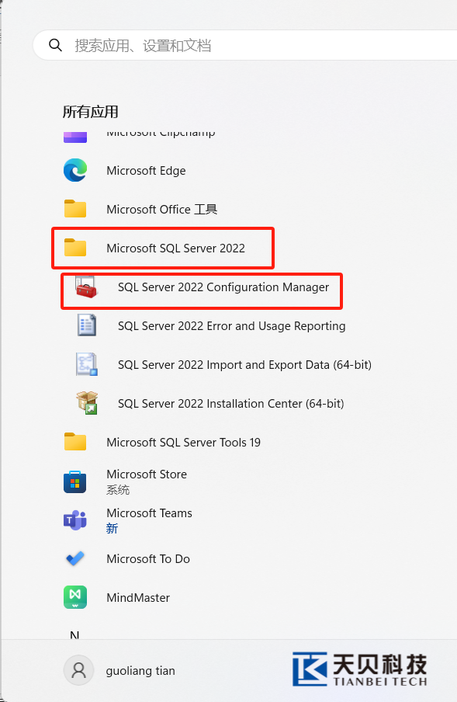Click the 所有应用 heading

coord(90,112)
